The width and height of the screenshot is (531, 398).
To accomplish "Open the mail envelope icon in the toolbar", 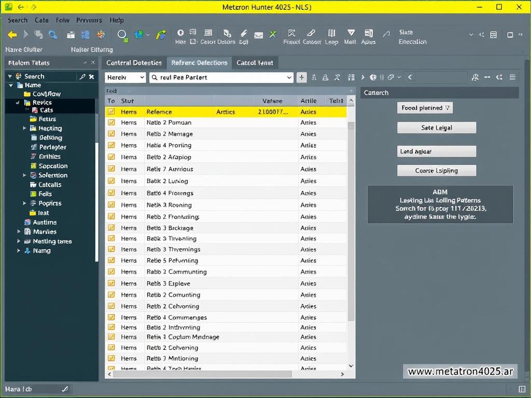I will tap(259, 35).
